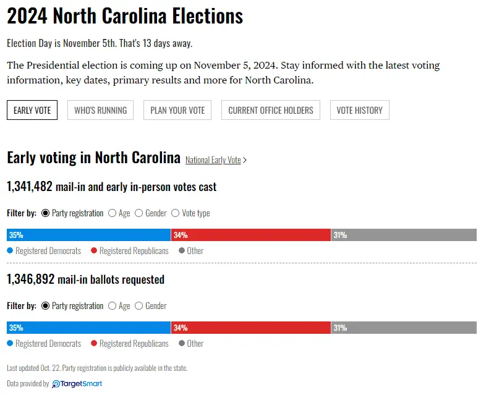
Task: Filter votes cast by Age
Action: click(112, 213)
